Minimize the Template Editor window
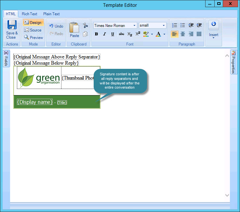The image size is (240, 212). pos(210,4)
